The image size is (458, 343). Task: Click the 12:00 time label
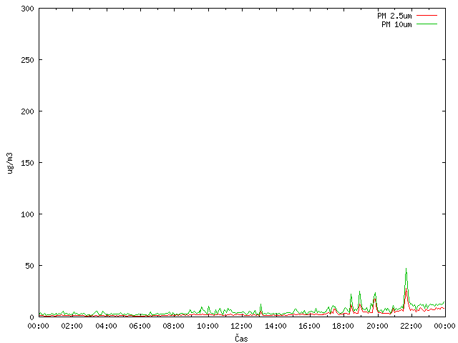tap(241, 326)
